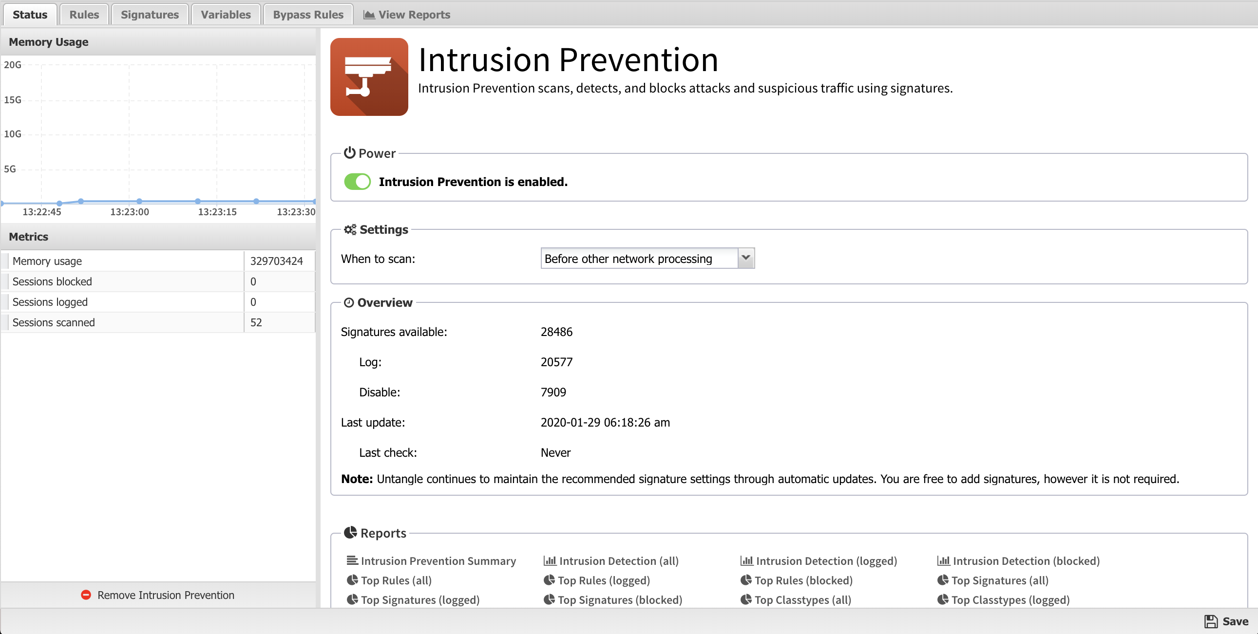Click the Metrics panel header
Viewport: 1258px width, 634px height.
158,237
